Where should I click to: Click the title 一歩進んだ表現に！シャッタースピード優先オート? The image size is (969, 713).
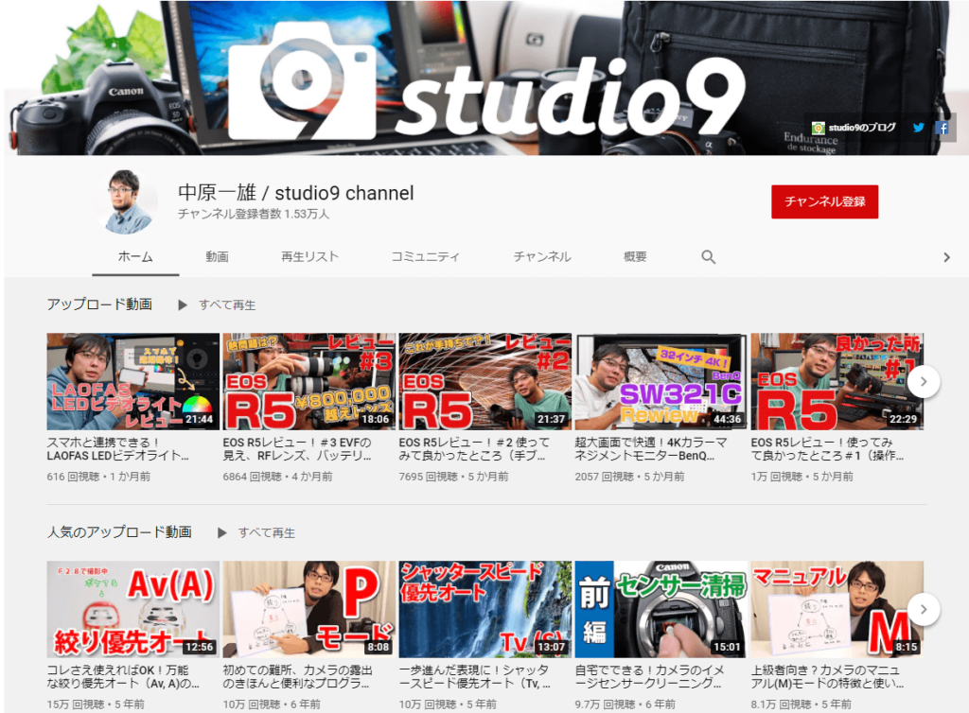tap(475, 676)
